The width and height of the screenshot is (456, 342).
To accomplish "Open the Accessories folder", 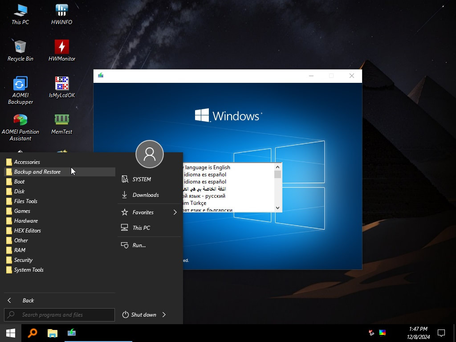I will pos(60,162).
